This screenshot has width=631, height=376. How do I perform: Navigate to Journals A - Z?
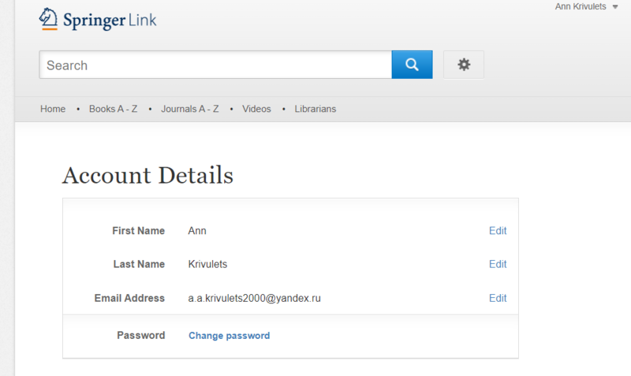click(x=190, y=109)
